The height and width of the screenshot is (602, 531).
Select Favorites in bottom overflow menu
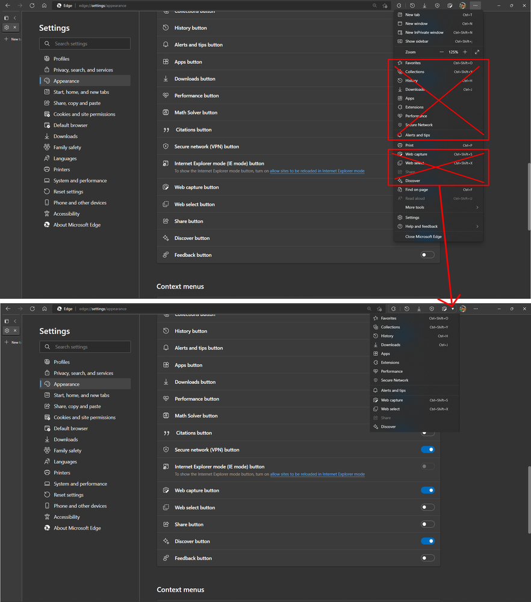coord(414,318)
